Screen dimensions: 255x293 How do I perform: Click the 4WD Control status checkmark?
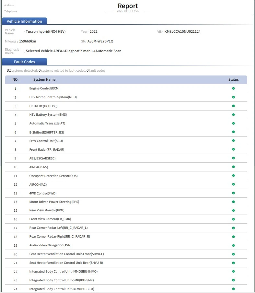(233, 193)
